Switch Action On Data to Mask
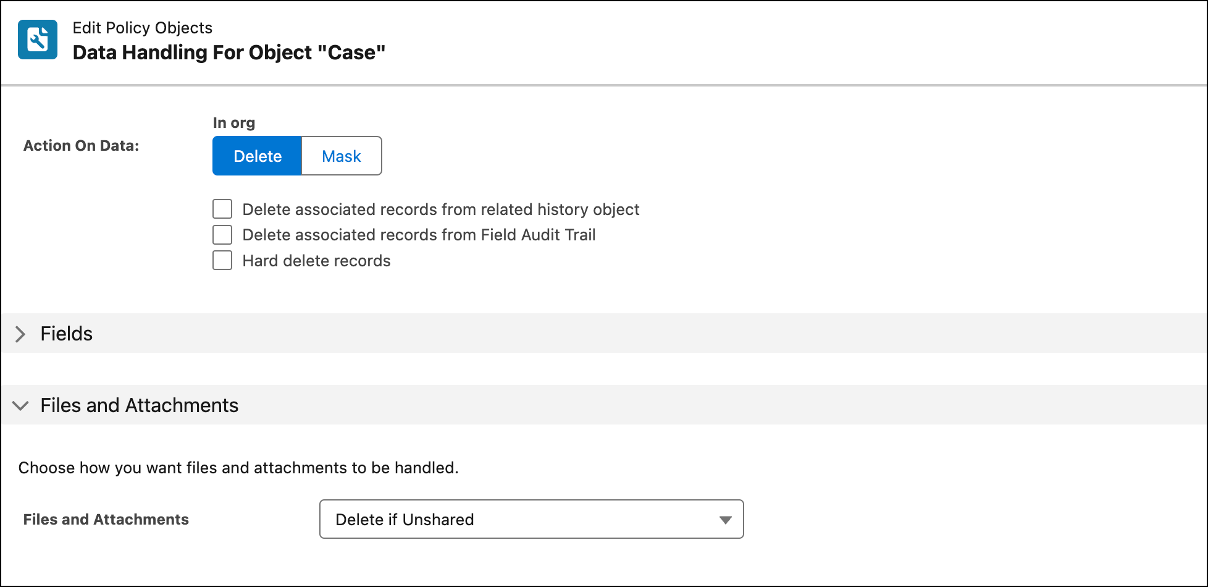Screen dimensions: 1208x587 [x=341, y=156]
